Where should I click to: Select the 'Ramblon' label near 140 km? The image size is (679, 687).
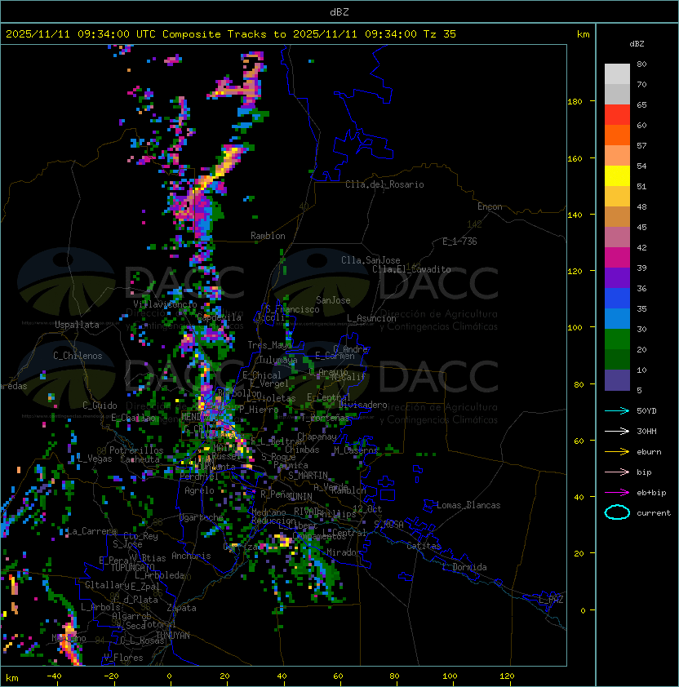click(x=268, y=236)
